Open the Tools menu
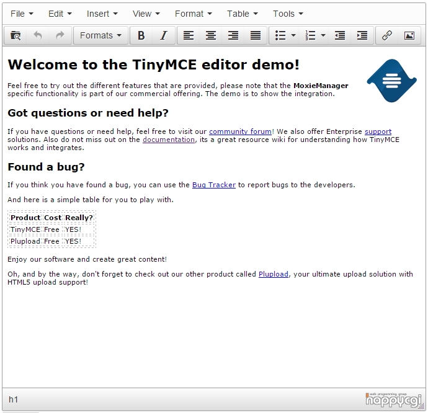This screenshot has height=413, width=428. point(288,14)
